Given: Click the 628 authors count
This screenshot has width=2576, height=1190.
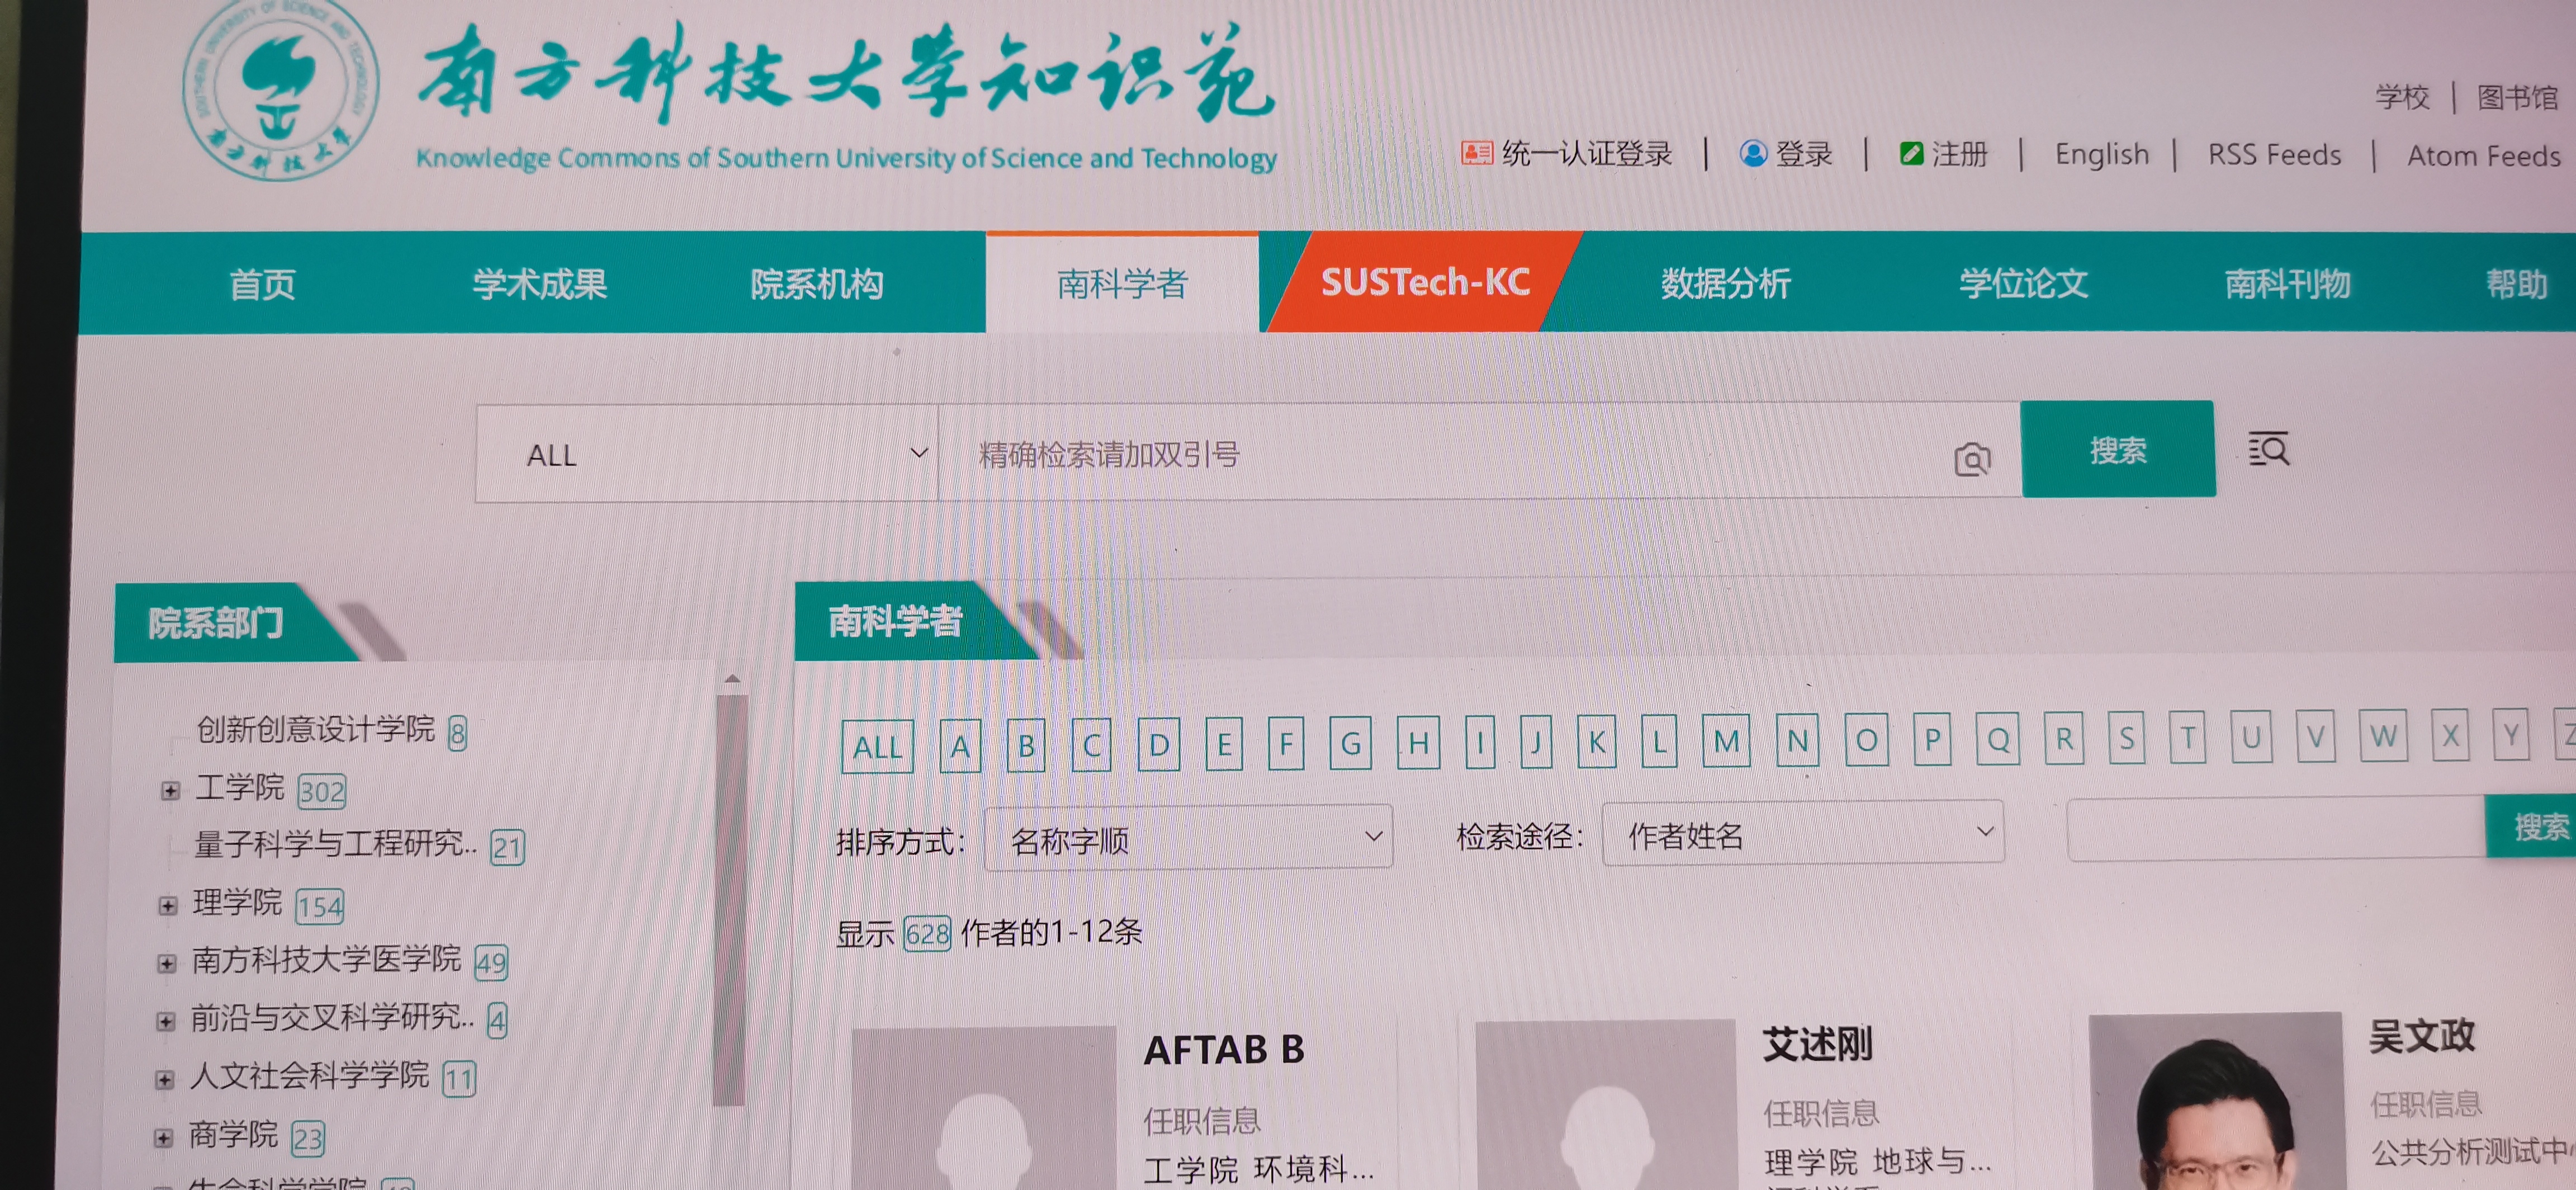Looking at the screenshot, I should click(927, 934).
